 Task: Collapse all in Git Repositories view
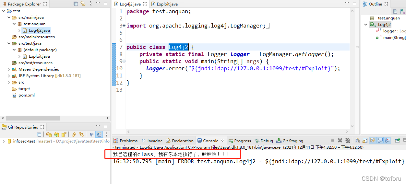click(x=39, y=134)
